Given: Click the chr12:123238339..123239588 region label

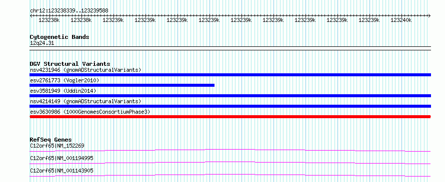Looking at the screenshot, I should tap(69, 10).
